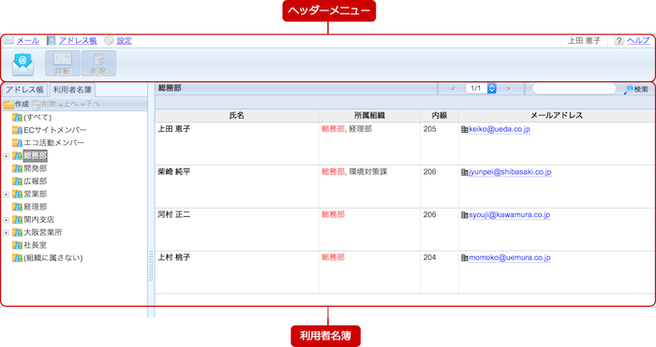Expand the 総務部 tree node

coord(6,156)
